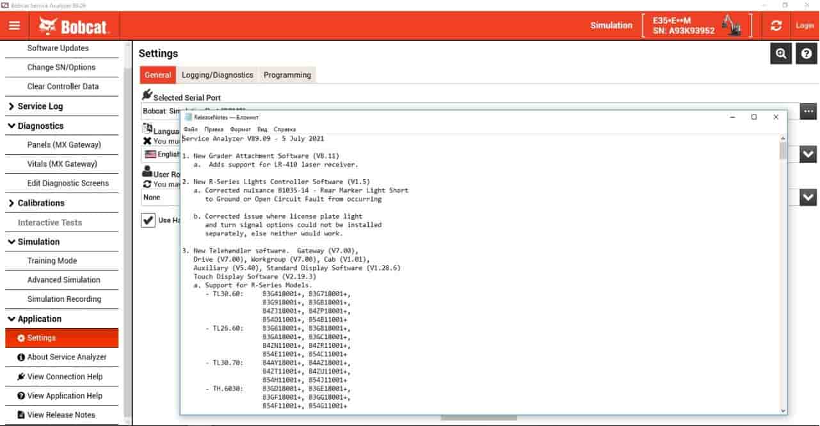
Task: Click the "Simulation" status label in header
Action: tap(611, 26)
